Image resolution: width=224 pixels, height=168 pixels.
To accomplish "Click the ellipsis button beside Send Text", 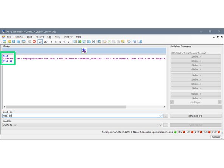I will pos(166,116).
